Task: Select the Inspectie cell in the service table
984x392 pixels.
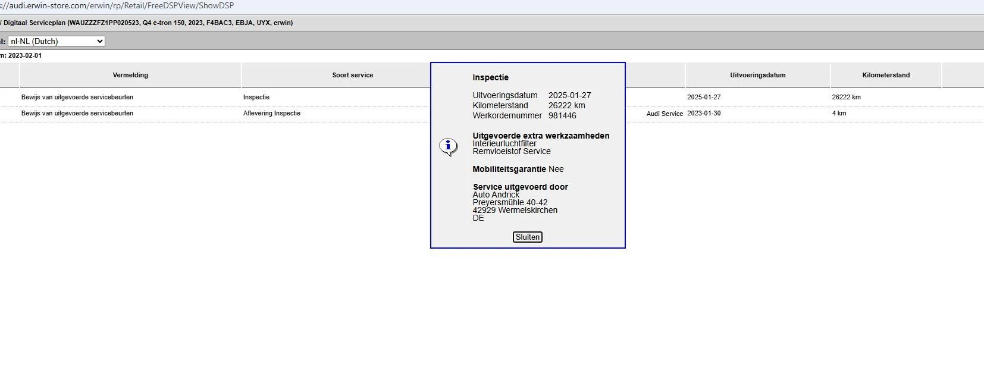Action: click(x=256, y=97)
